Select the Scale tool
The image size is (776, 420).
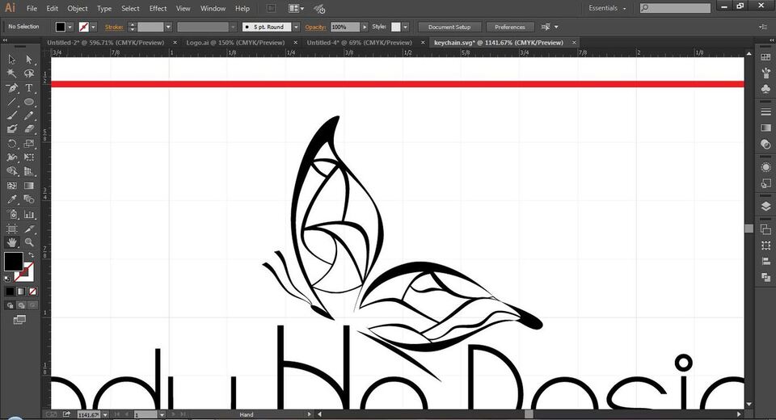pyautogui.click(x=29, y=144)
